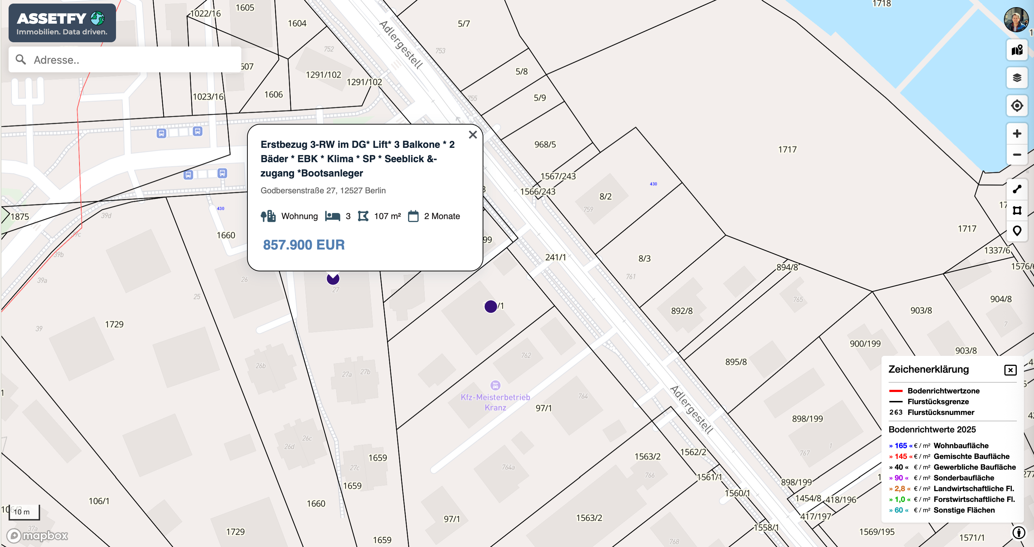Close the Zeichenerklärung legend panel
This screenshot has height=547, width=1034.
click(x=1010, y=369)
